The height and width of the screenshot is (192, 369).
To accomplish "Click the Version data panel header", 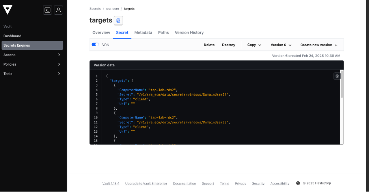I will (x=216, y=65).
